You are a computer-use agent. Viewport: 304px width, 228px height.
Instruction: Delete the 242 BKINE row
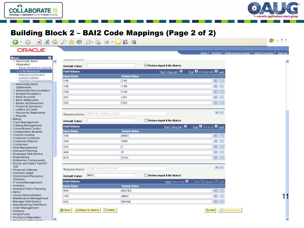tap(222, 202)
